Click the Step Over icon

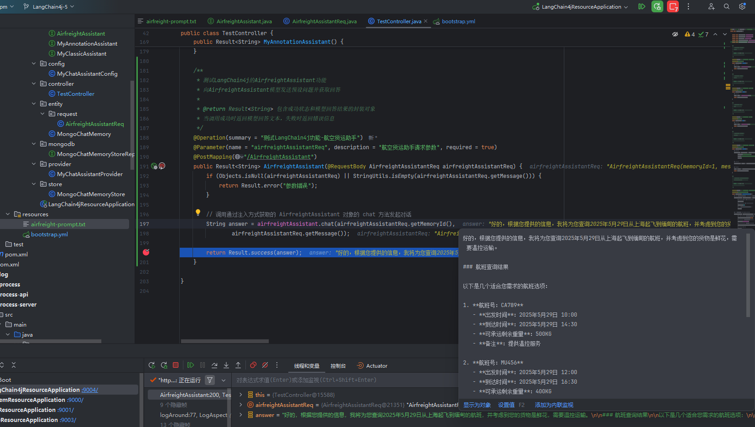(214, 365)
